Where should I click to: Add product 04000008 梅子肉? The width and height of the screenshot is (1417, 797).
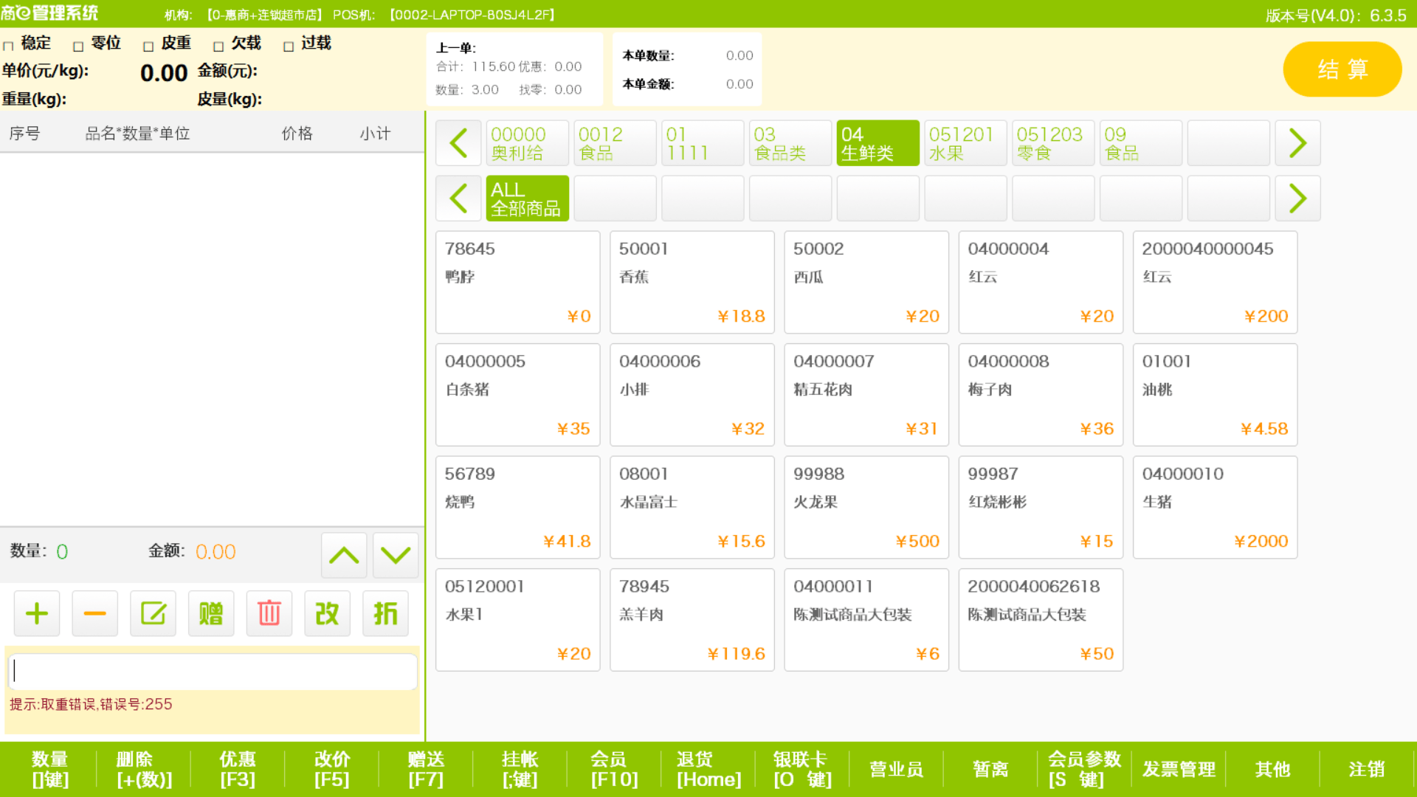(x=1041, y=395)
